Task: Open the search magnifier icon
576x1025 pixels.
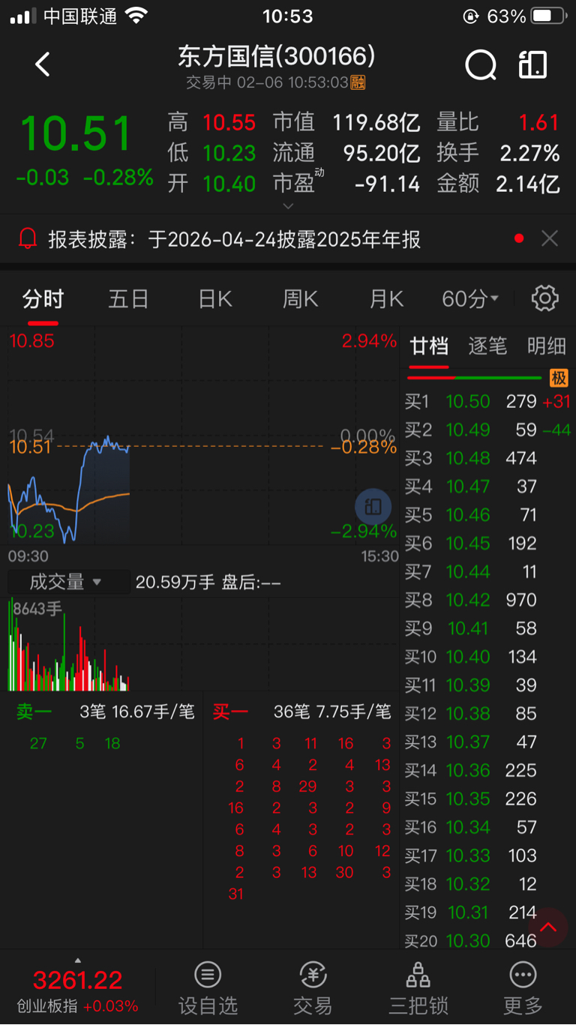Action: [x=481, y=65]
